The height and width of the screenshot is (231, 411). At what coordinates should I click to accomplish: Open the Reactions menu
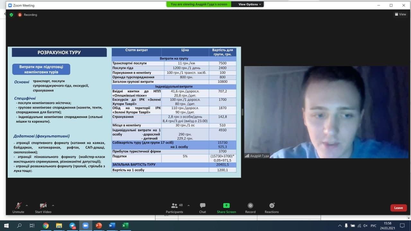coord(271,208)
